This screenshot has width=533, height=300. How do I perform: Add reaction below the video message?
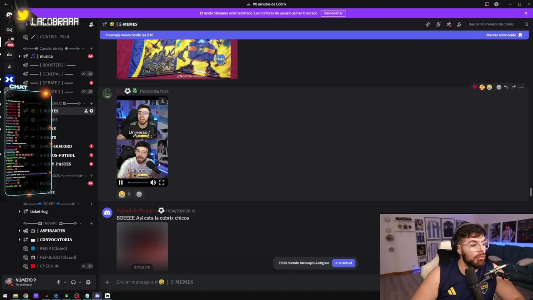tap(139, 194)
